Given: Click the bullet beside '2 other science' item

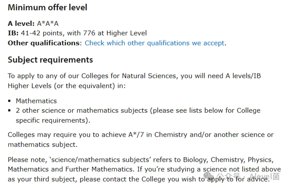Looking at the screenshot, I should [x=9, y=111].
